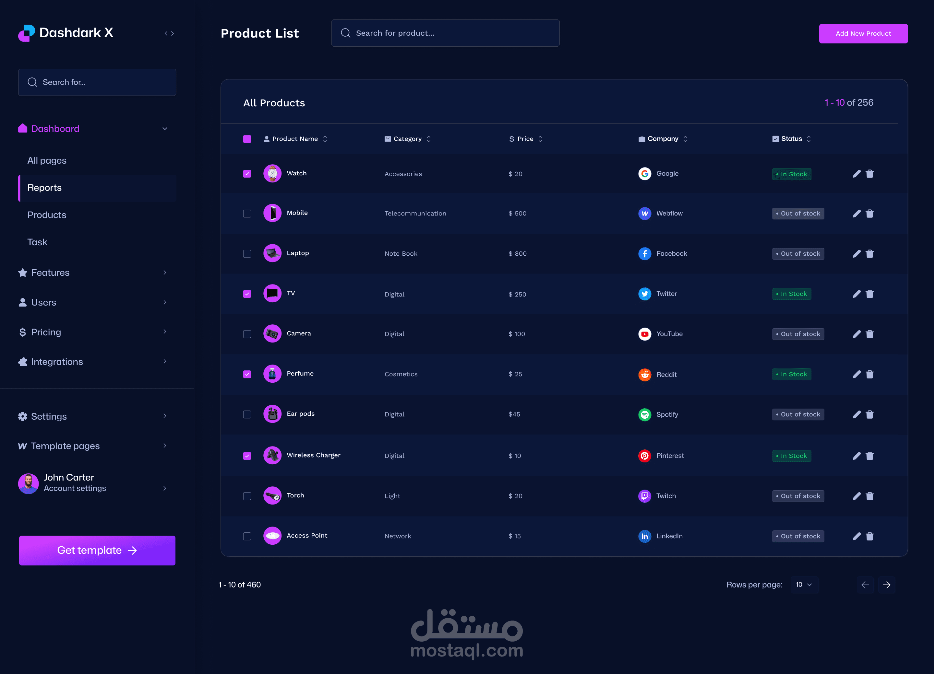The image size is (934, 674).
Task: Click the Perfume product thumbnail icon
Action: click(272, 374)
